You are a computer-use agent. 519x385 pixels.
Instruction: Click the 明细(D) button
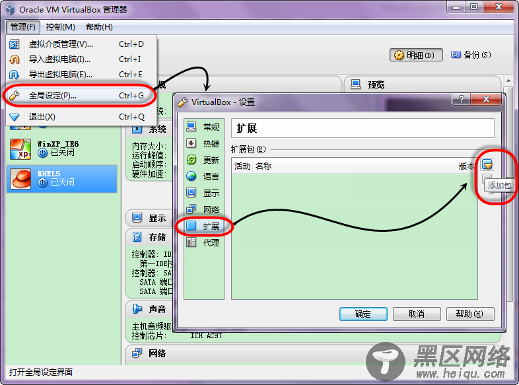[x=417, y=55]
